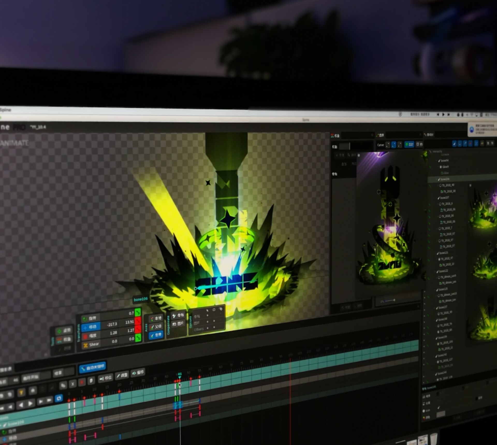Select the Local axes option
The height and width of the screenshot is (445, 497).
pyautogui.click(x=156, y=318)
